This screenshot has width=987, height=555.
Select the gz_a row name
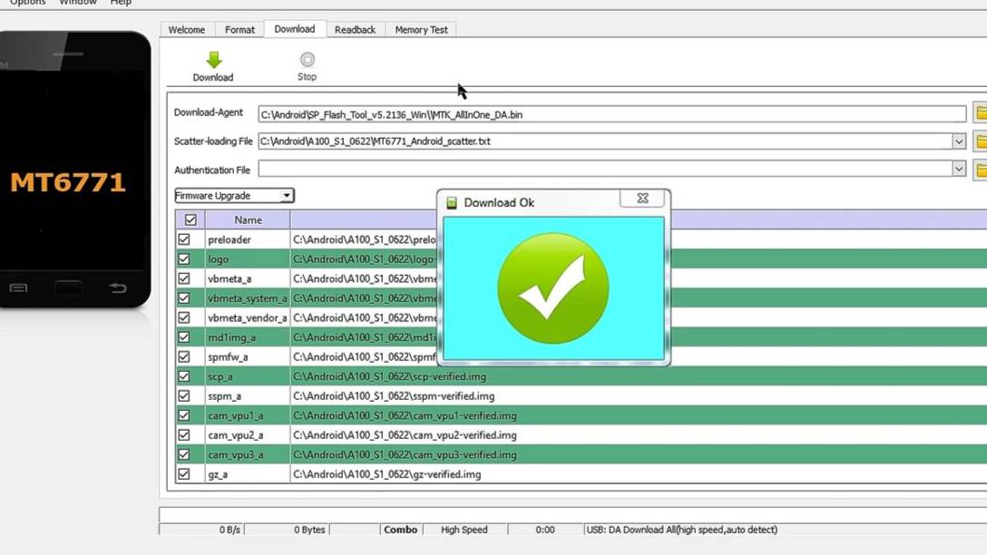tap(218, 473)
